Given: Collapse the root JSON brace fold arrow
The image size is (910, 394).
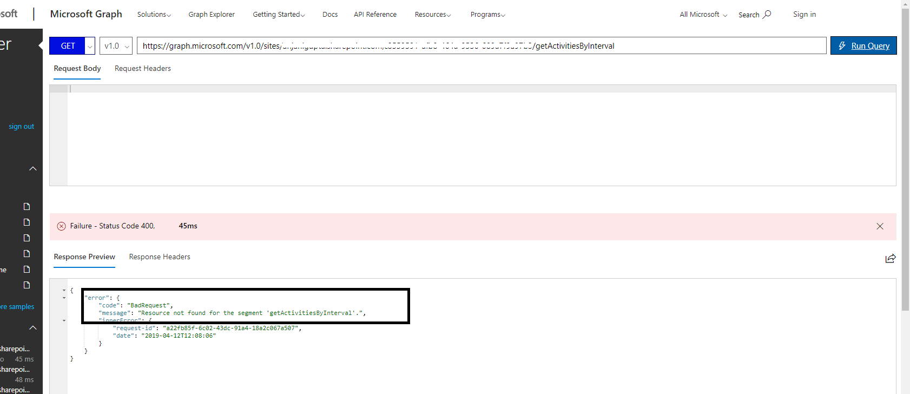Looking at the screenshot, I should coord(64,290).
